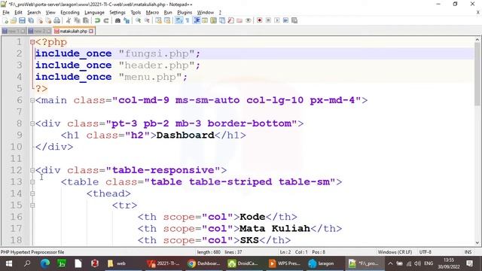The image size is (482, 271).
Task: Open the Replace dialog icon
Action: (x=127, y=20)
